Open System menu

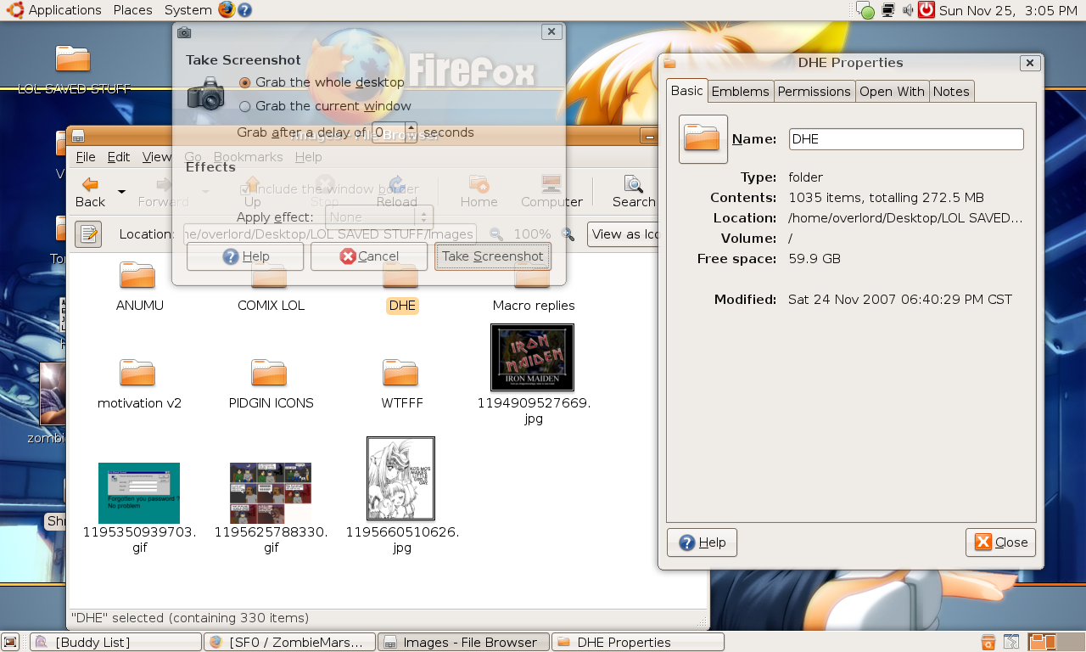pos(188,10)
